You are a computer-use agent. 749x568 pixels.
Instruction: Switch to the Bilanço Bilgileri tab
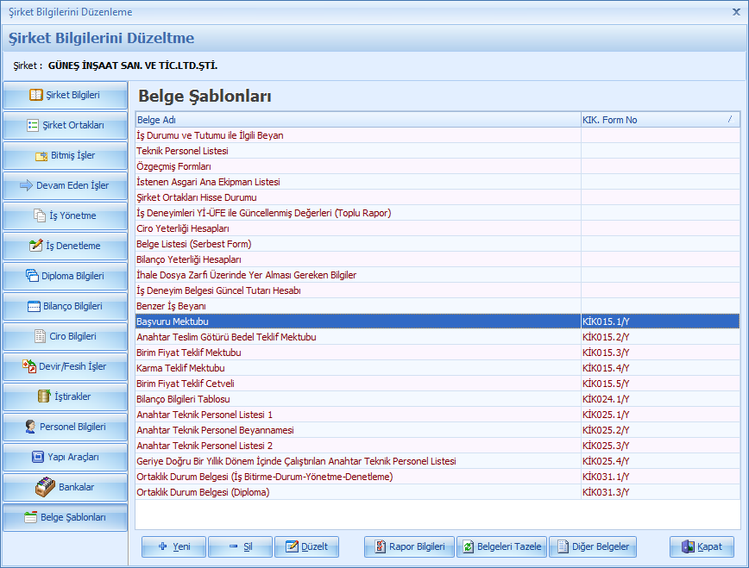(x=65, y=306)
